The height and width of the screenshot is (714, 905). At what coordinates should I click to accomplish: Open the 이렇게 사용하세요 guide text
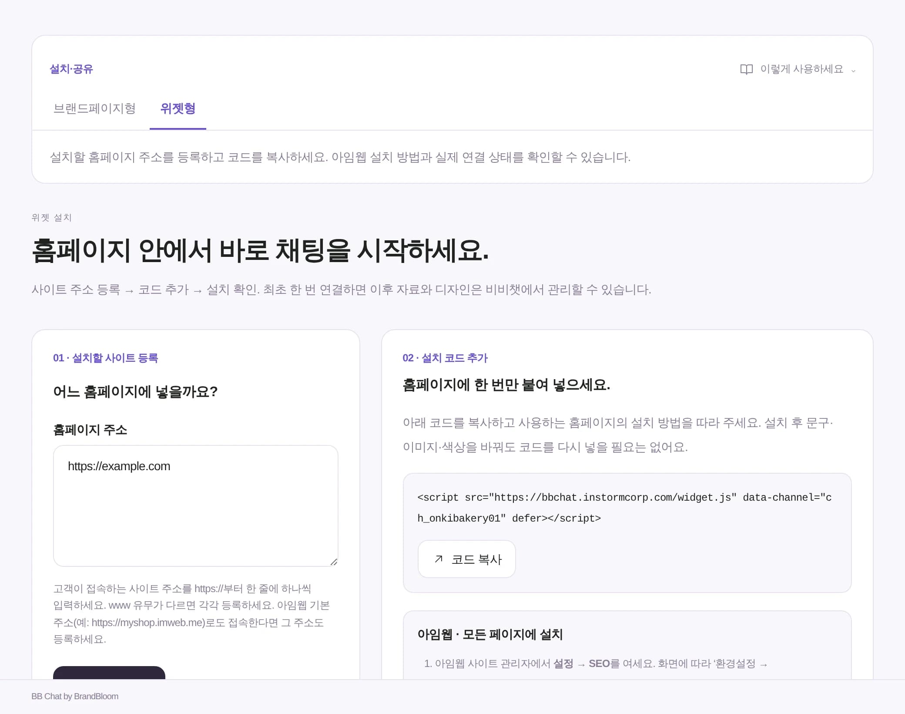tap(801, 69)
